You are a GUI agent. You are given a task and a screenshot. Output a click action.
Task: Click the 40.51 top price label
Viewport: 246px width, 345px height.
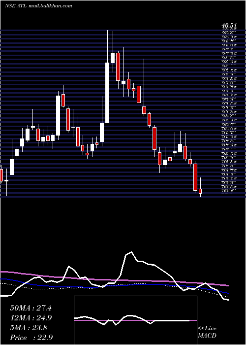[x=230, y=26]
